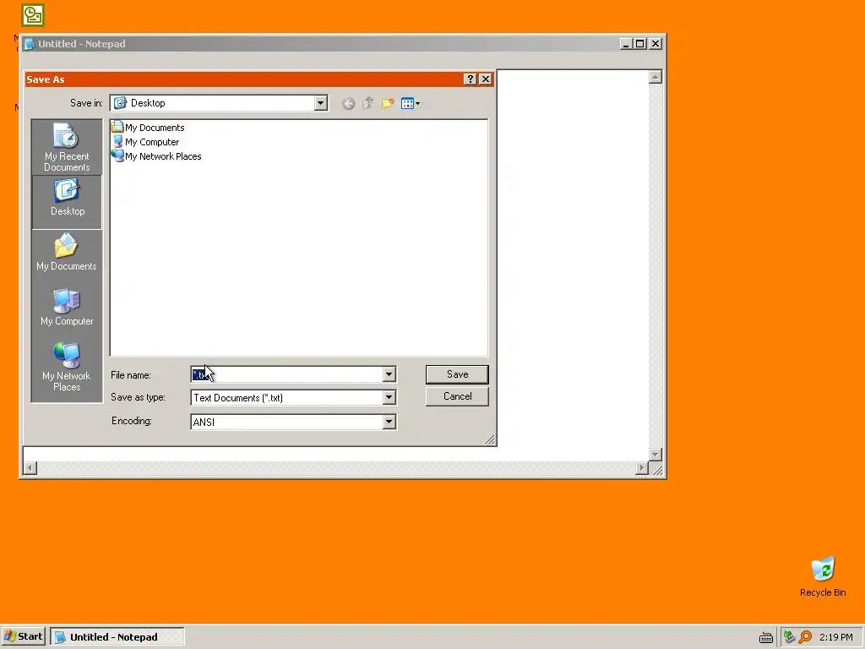The width and height of the screenshot is (865, 649).
Task: Click Notepad horizontal scrollbar right arrow
Action: click(641, 468)
